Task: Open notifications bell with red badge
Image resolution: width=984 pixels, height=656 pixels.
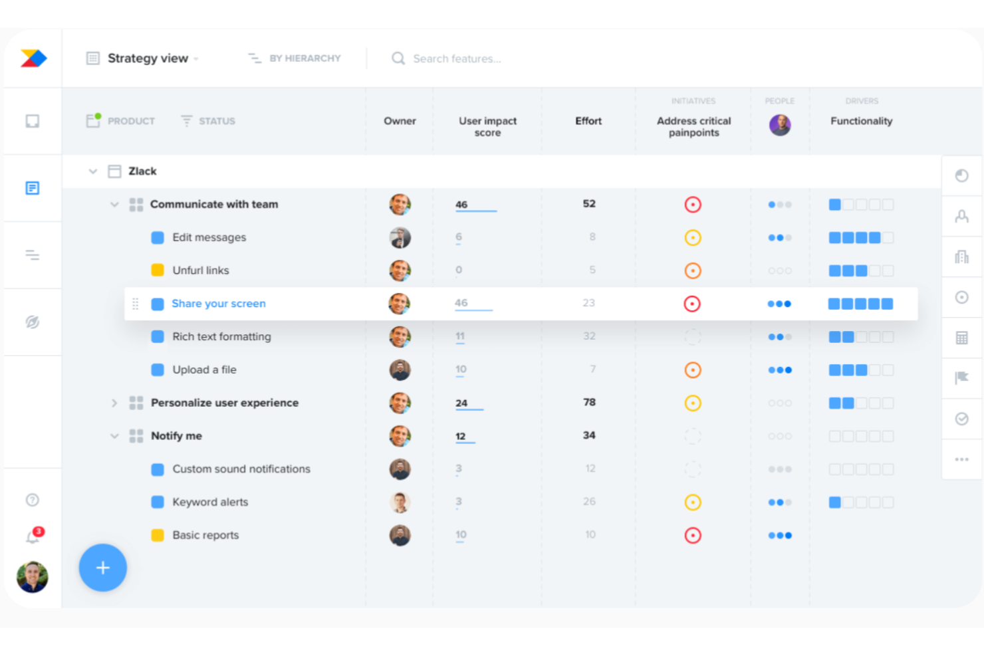Action: click(x=33, y=536)
